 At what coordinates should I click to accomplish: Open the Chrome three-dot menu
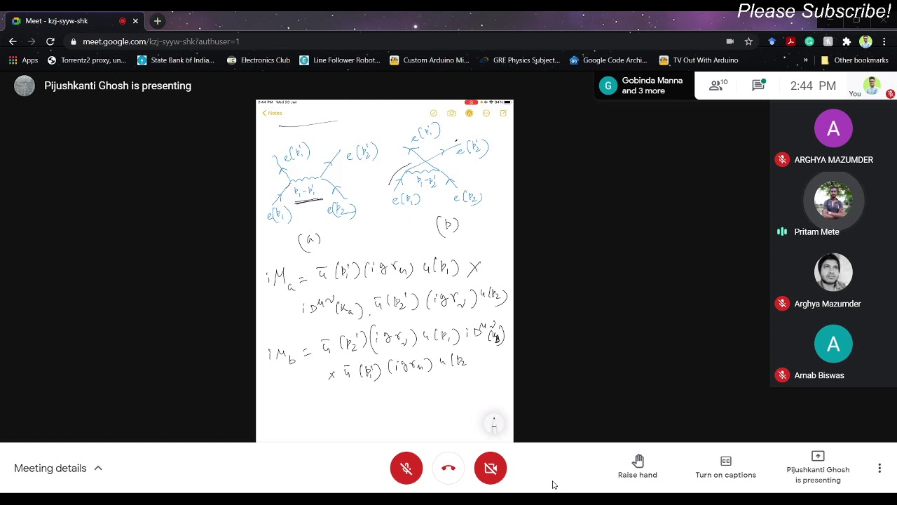point(884,41)
